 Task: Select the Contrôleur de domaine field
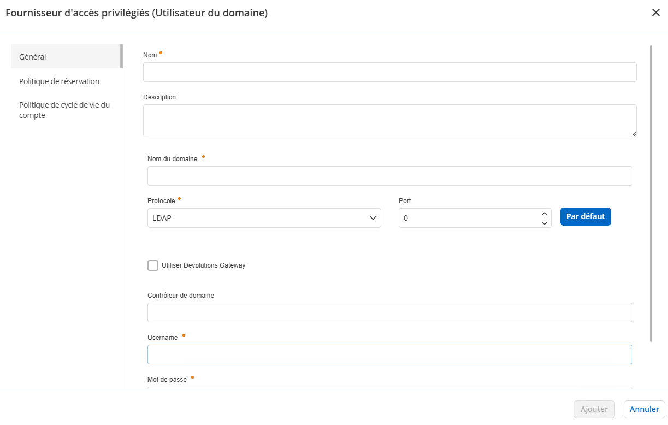click(389, 312)
